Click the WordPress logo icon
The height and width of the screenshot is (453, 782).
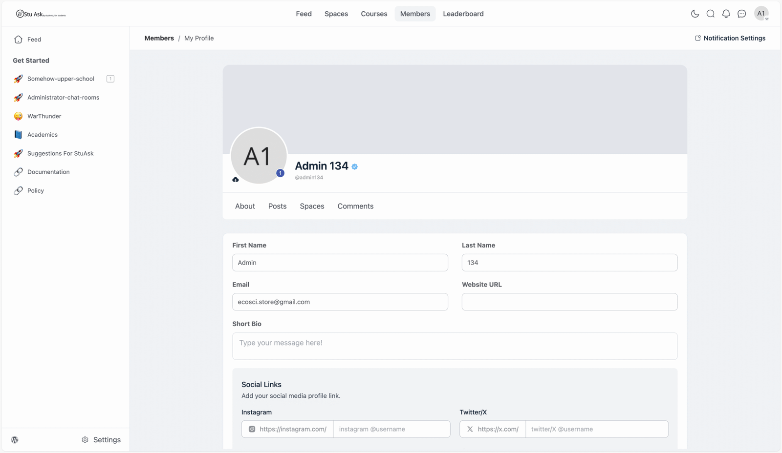(x=15, y=440)
